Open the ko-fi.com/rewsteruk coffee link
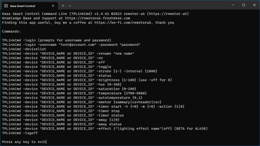Screen dimensions: 260x146 [x=123, y=23]
